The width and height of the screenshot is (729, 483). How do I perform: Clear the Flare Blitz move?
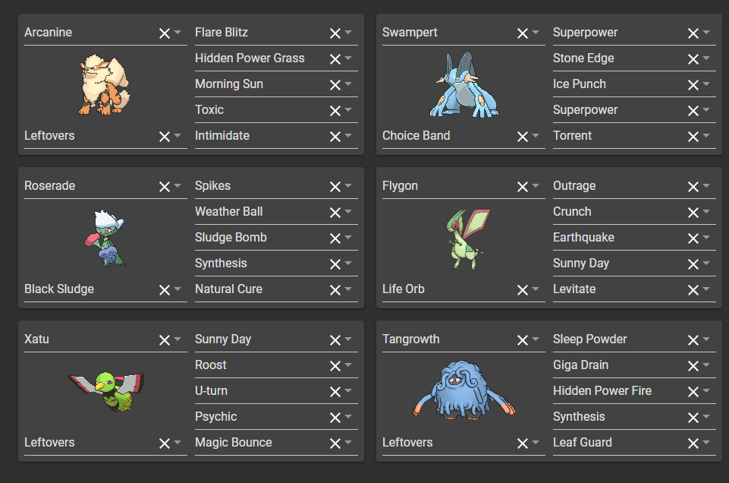pos(335,33)
